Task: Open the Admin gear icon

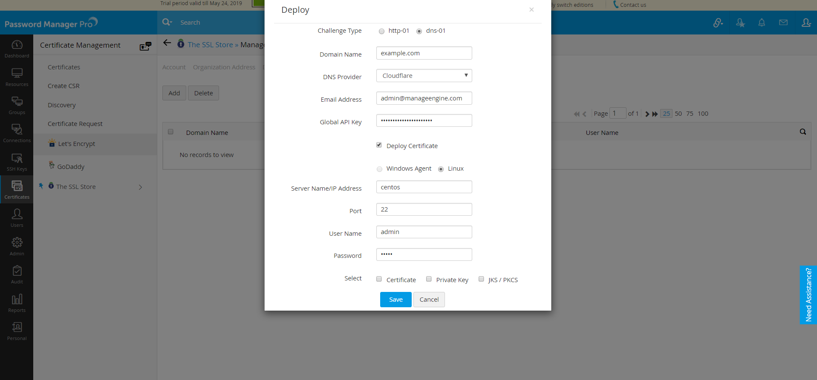Action: [17, 247]
